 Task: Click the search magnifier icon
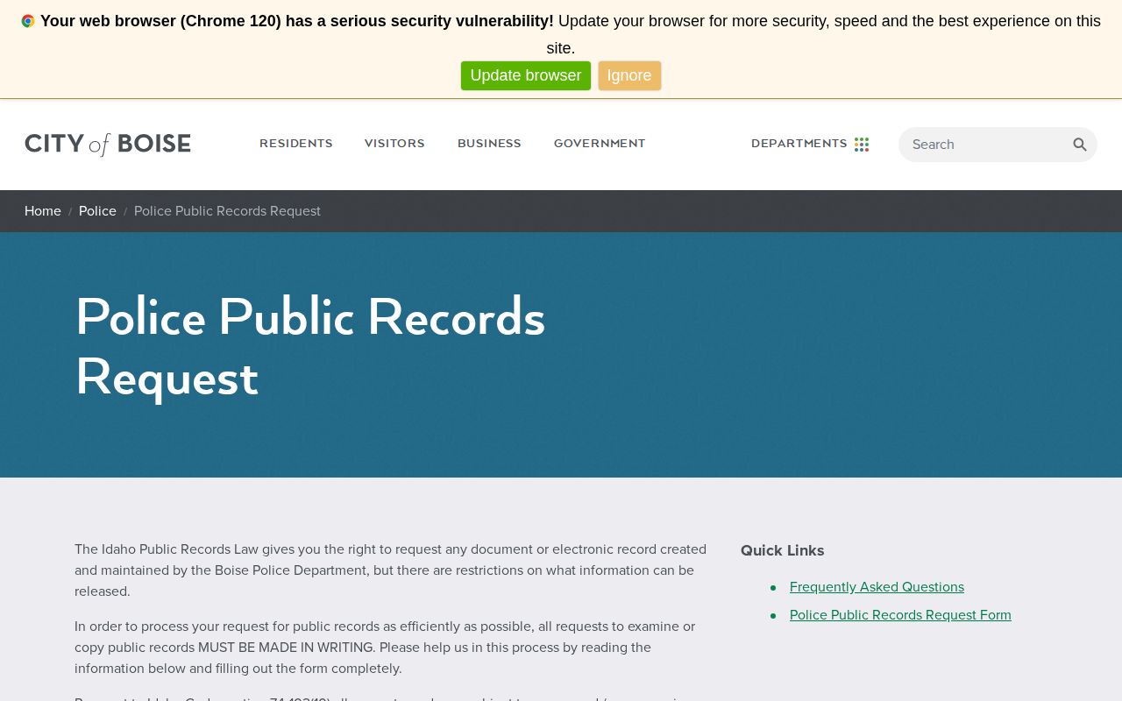coord(1080,145)
